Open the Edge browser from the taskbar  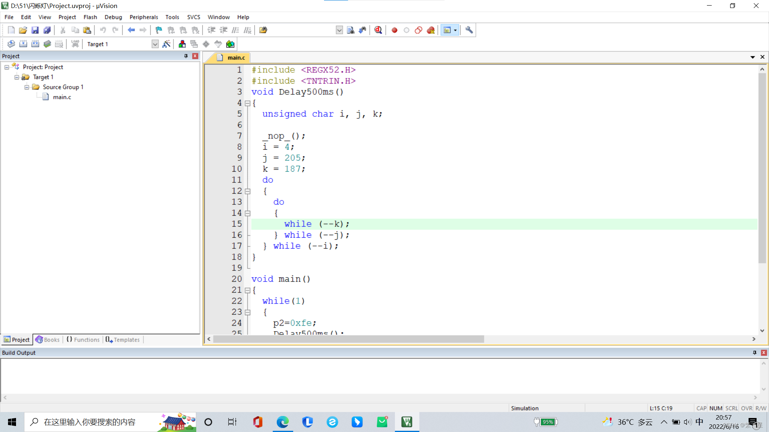(282, 422)
